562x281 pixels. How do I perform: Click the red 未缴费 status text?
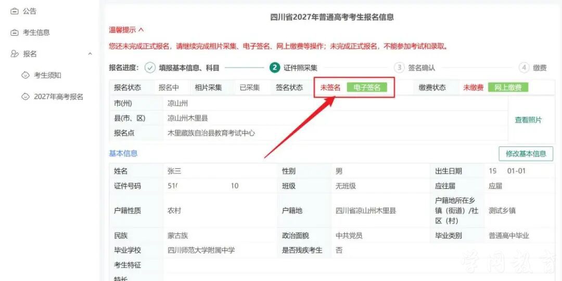pos(472,88)
